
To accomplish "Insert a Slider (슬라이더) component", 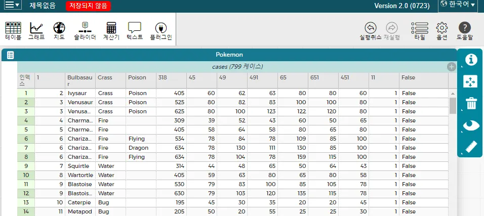I will click(x=85, y=30).
